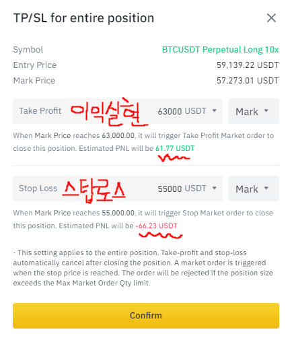Click the red Korean annotation in the Take Profit field
Screen dimensions: 292x340
pyautogui.click(x=109, y=112)
